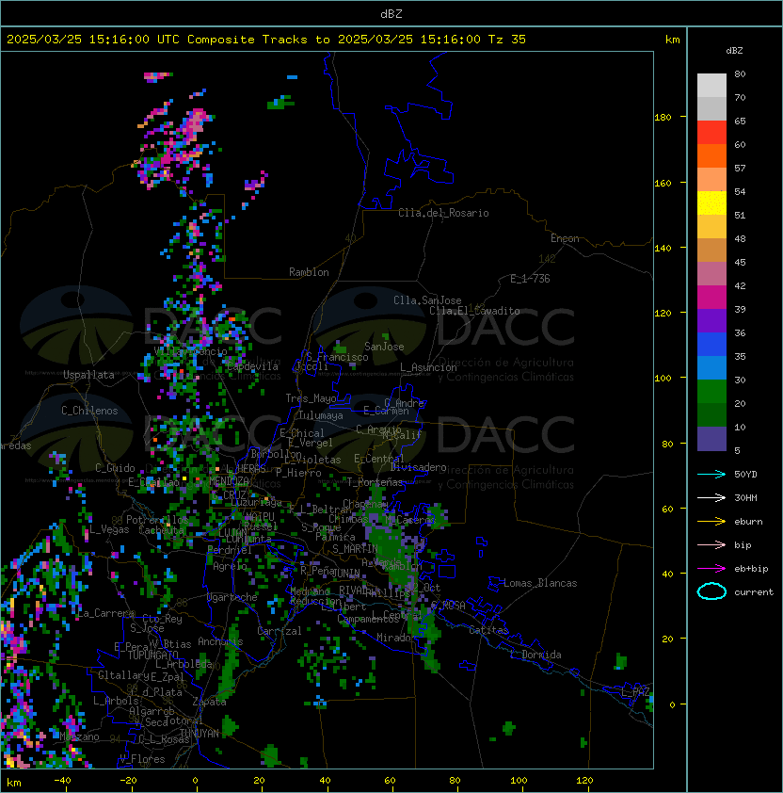Screen dimensions: 783x793
Task: Click the 'TUPUNGATO' map label
Action: pos(152,655)
